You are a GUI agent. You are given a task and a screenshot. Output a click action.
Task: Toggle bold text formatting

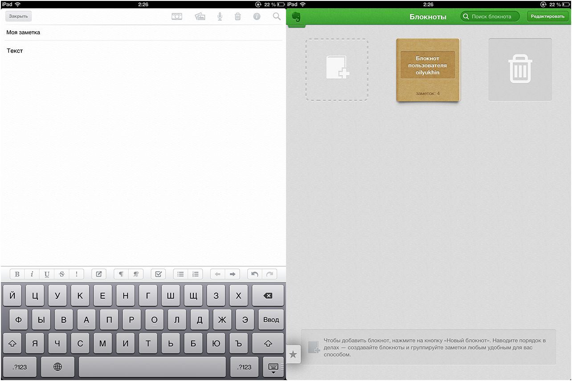click(x=17, y=274)
